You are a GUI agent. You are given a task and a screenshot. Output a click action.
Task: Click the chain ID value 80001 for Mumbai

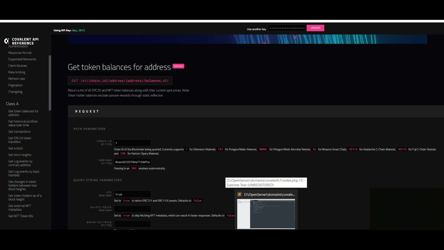coord(263,149)
